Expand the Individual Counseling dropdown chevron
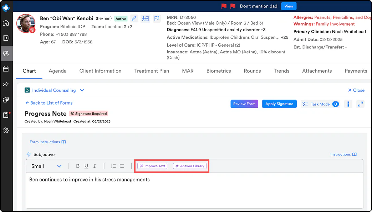This screenshot has width=372, height=212. pyautogui.click(x=82, y=90)
